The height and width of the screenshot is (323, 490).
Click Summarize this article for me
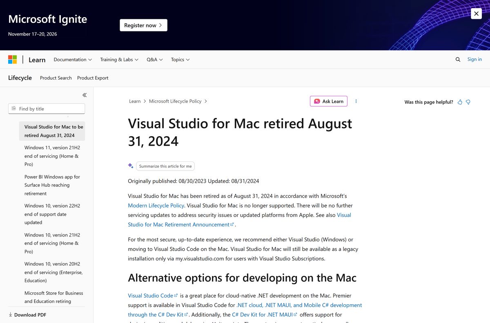coord(165,166)
